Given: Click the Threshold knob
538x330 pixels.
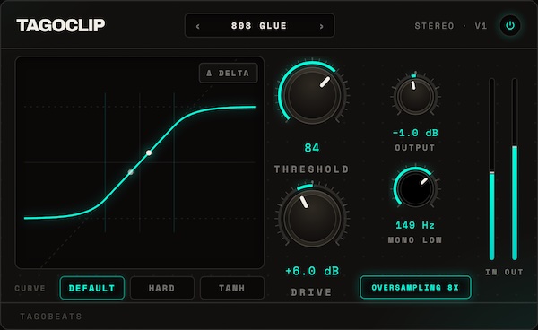Looking at the screenshot, I should 312,95.
